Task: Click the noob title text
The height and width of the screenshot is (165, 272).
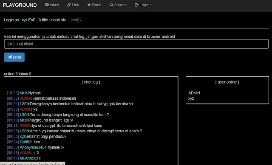Action: point(56,20)
